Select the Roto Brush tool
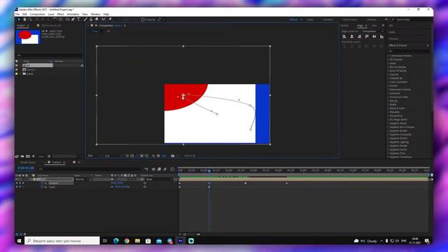448x252 pixels. point(104,20)
